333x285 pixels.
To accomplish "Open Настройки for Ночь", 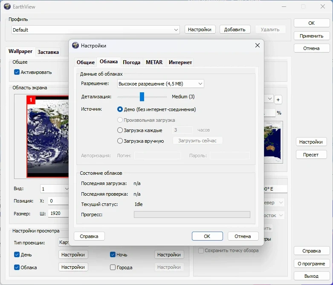I will (169, 255).
